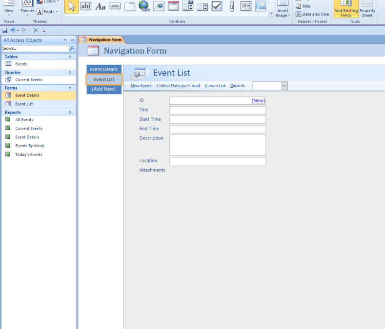The image size is (385, 329).
Task: Click the Save icon in quick access toolbar
Action: (4, 30)
